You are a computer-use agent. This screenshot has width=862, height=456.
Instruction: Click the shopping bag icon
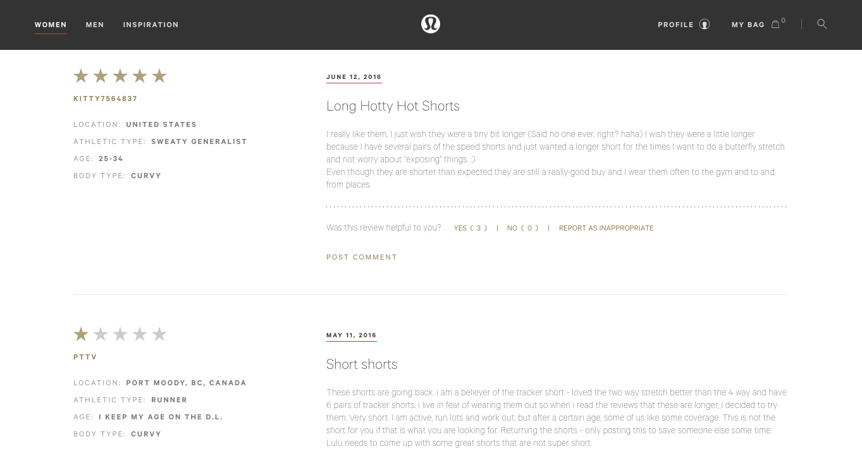(775, 25)
